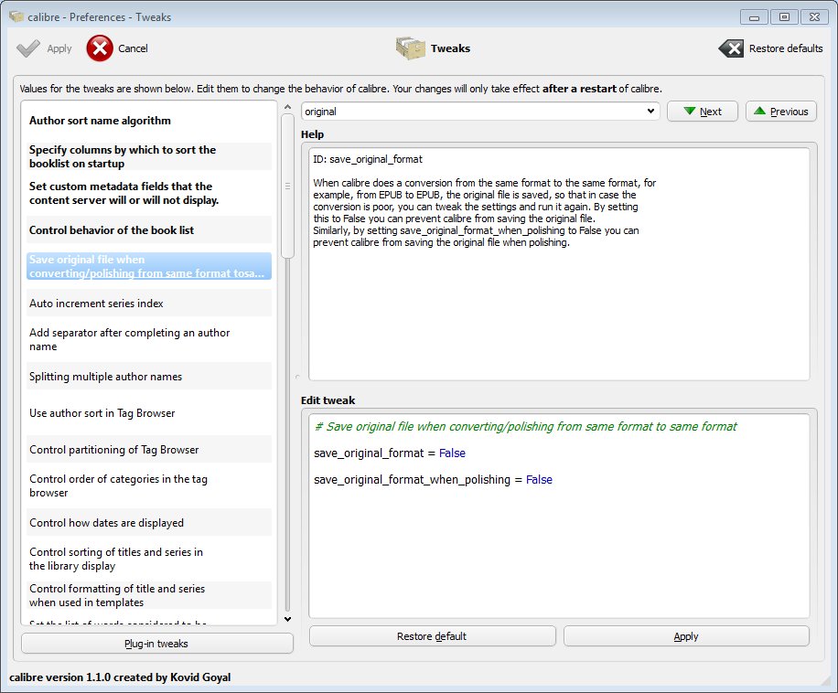Select 'Control formatting of title and series'

coord(149,595)
